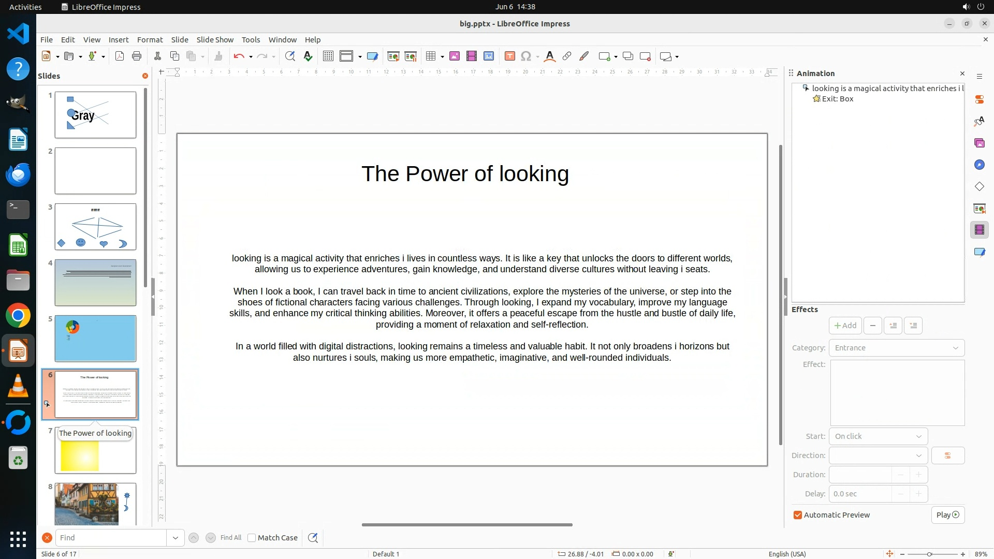Click the Insert Text Box icon
The image size is (994, 559).
pyautogui.click(x=509, y=56)
